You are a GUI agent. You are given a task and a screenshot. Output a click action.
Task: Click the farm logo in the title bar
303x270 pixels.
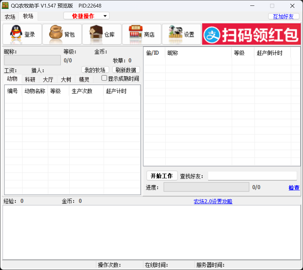click(x=5, y=5)
